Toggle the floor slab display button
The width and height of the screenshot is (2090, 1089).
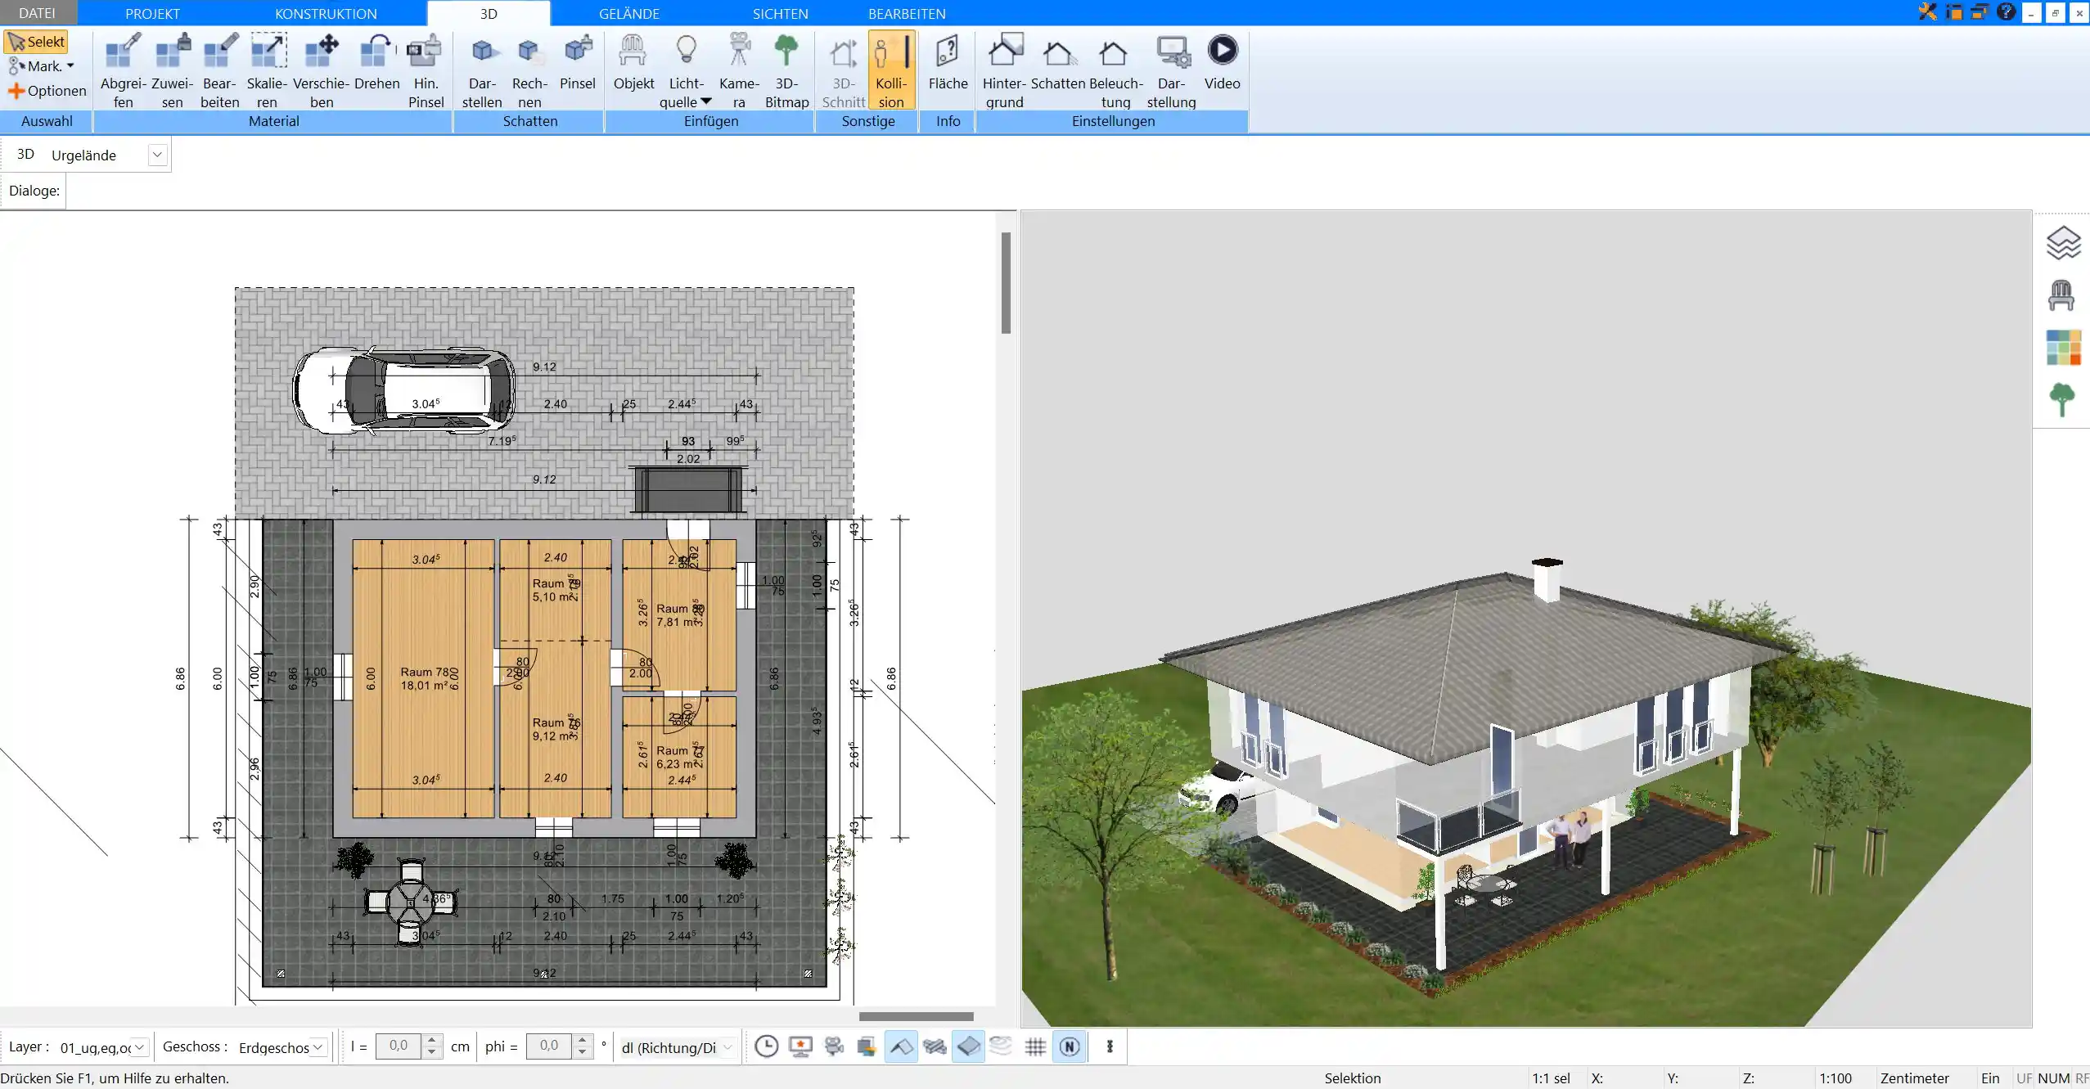pos(968,1046)
